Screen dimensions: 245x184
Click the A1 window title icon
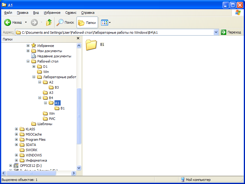click(x=4, y=5)
